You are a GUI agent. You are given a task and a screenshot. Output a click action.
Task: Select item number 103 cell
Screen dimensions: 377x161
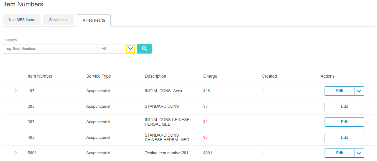pos(31,91)
